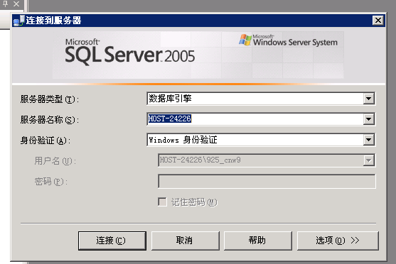Click the 用户名(U) label
This screenshot has width=396, height=264.
coord(55,161)
